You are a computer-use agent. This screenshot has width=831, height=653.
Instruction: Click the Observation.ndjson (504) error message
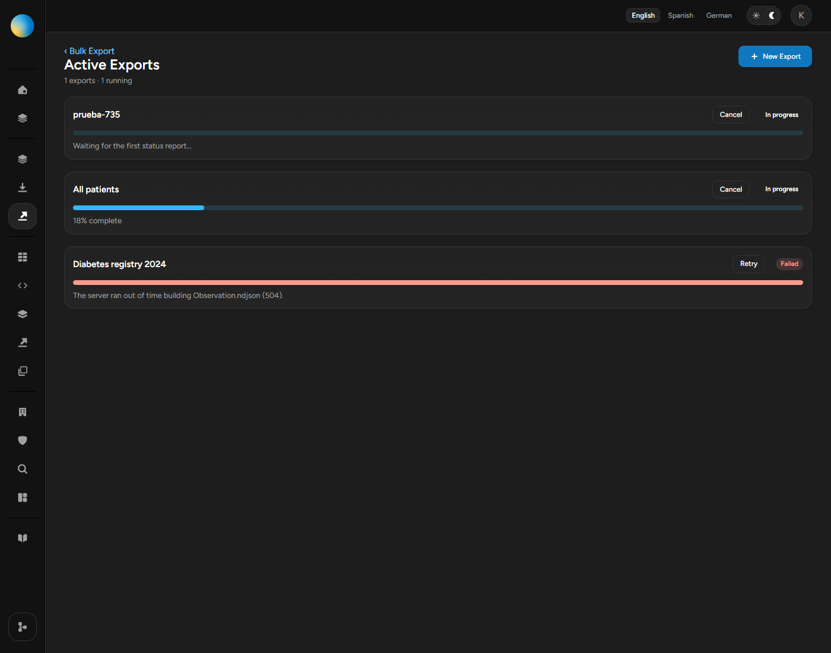coord(178,296)
